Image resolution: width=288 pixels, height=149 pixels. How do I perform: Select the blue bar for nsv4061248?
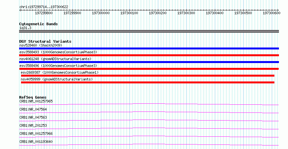click(149, 62)
